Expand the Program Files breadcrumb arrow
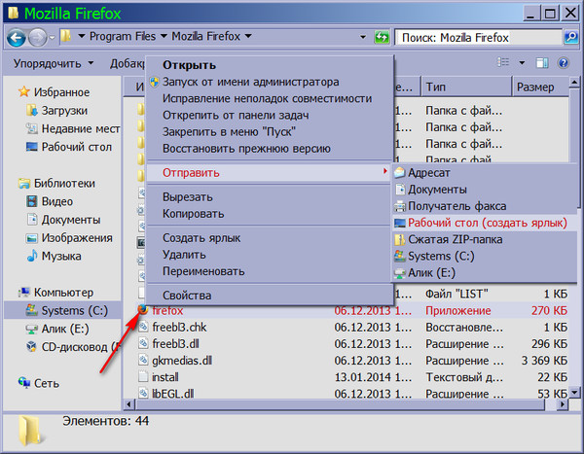Image resolution: width=584 pixels, height=454 pixels. (164, 36)
